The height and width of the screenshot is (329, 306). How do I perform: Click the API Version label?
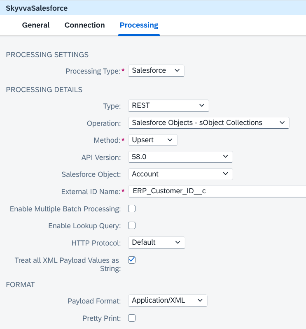click(101, 158)
